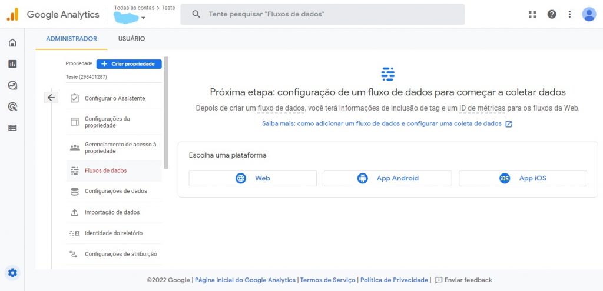Viewport: 603px width, 291px height.
Task: Open the account selector dropdown arrow
Action: [143, 18]
